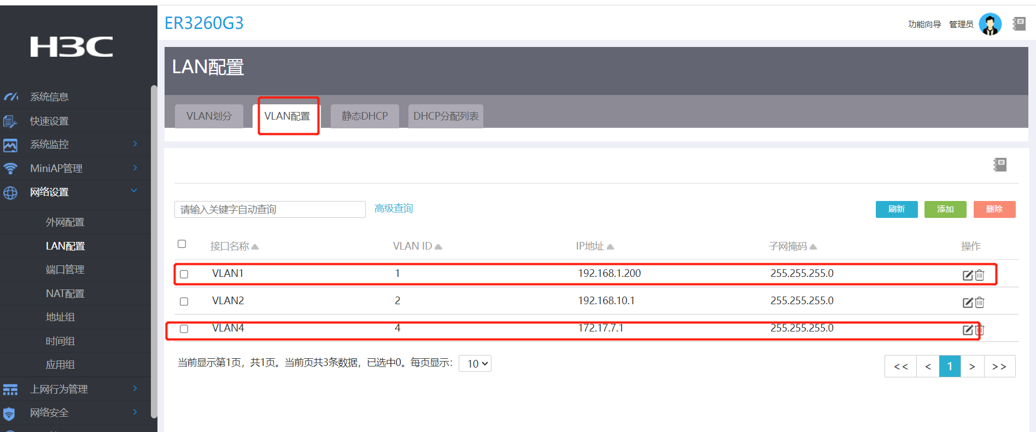Screen dimensions: 1036x432
Task: Switch to the DHCP分配列表 tab
Action: 446,116
